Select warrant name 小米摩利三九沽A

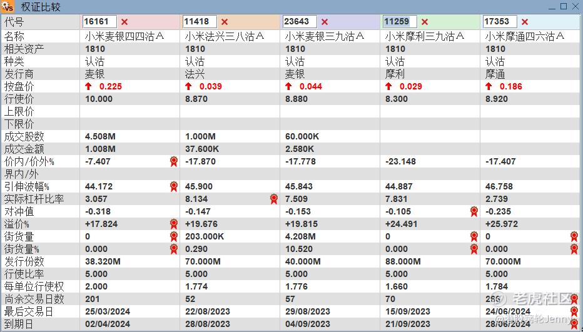[x=425, y=36]
